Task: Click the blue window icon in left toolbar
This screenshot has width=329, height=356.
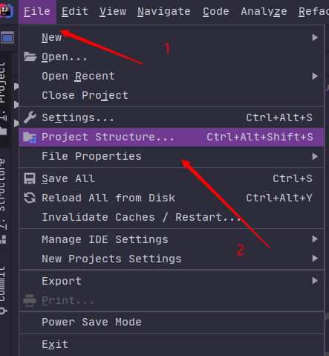Action: [x=7, y=38]
